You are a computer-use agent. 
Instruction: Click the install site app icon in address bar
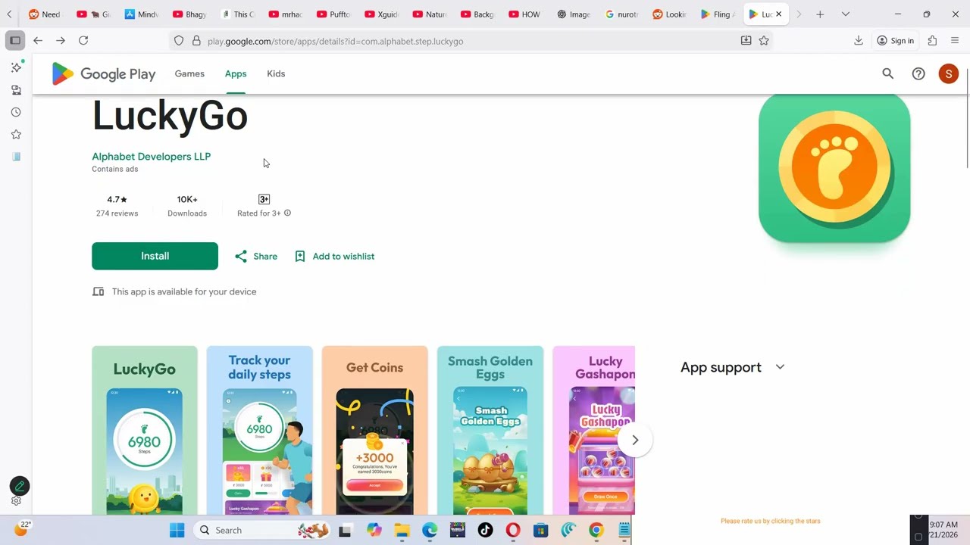(746, 41)
